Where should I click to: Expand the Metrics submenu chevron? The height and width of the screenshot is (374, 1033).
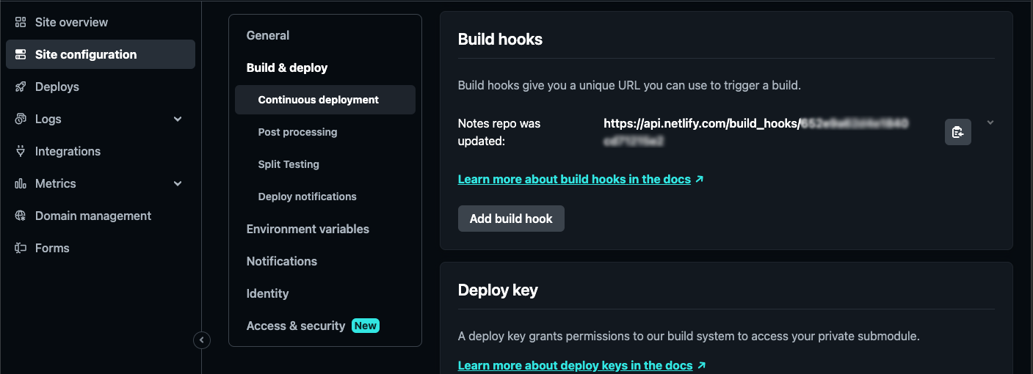point(178,183)
